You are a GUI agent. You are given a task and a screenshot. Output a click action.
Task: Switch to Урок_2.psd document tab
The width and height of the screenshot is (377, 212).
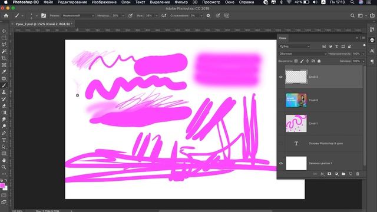(43, 24)
